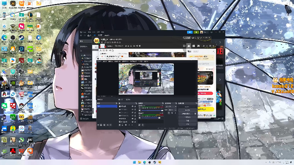Click the gamepad icon in the YY window
This screenshot has height=165, width=294.
click(198, 46)
